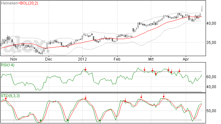Click the latest April candlestick above the upper band
Screen dimensions: 221x124
(202, 9)
